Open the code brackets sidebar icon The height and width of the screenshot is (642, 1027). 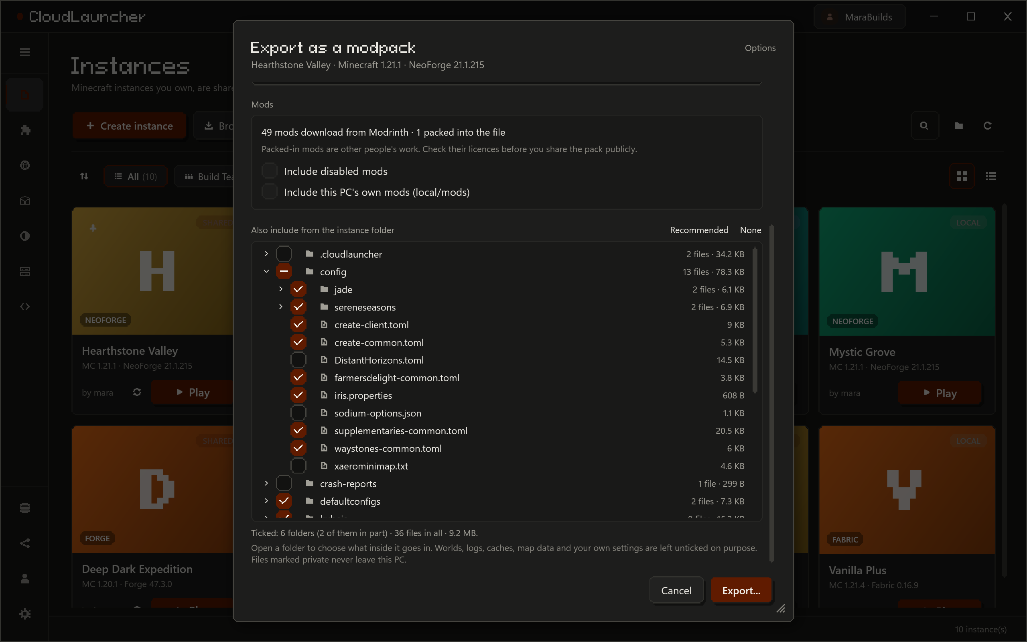point(24,307)
